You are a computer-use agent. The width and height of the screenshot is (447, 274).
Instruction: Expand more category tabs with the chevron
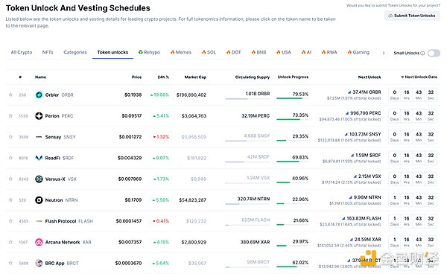(x=384, y=53)
